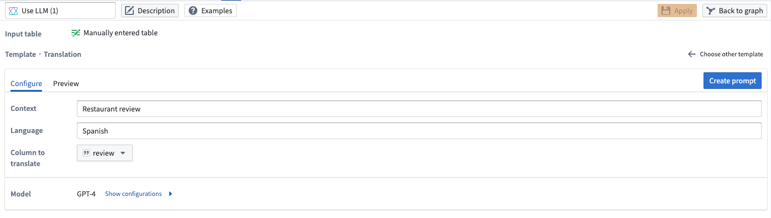Viewport: 771px width, 218px height.
Task: Click the left arrow beside Choose other template
Action: pos(691,54)
